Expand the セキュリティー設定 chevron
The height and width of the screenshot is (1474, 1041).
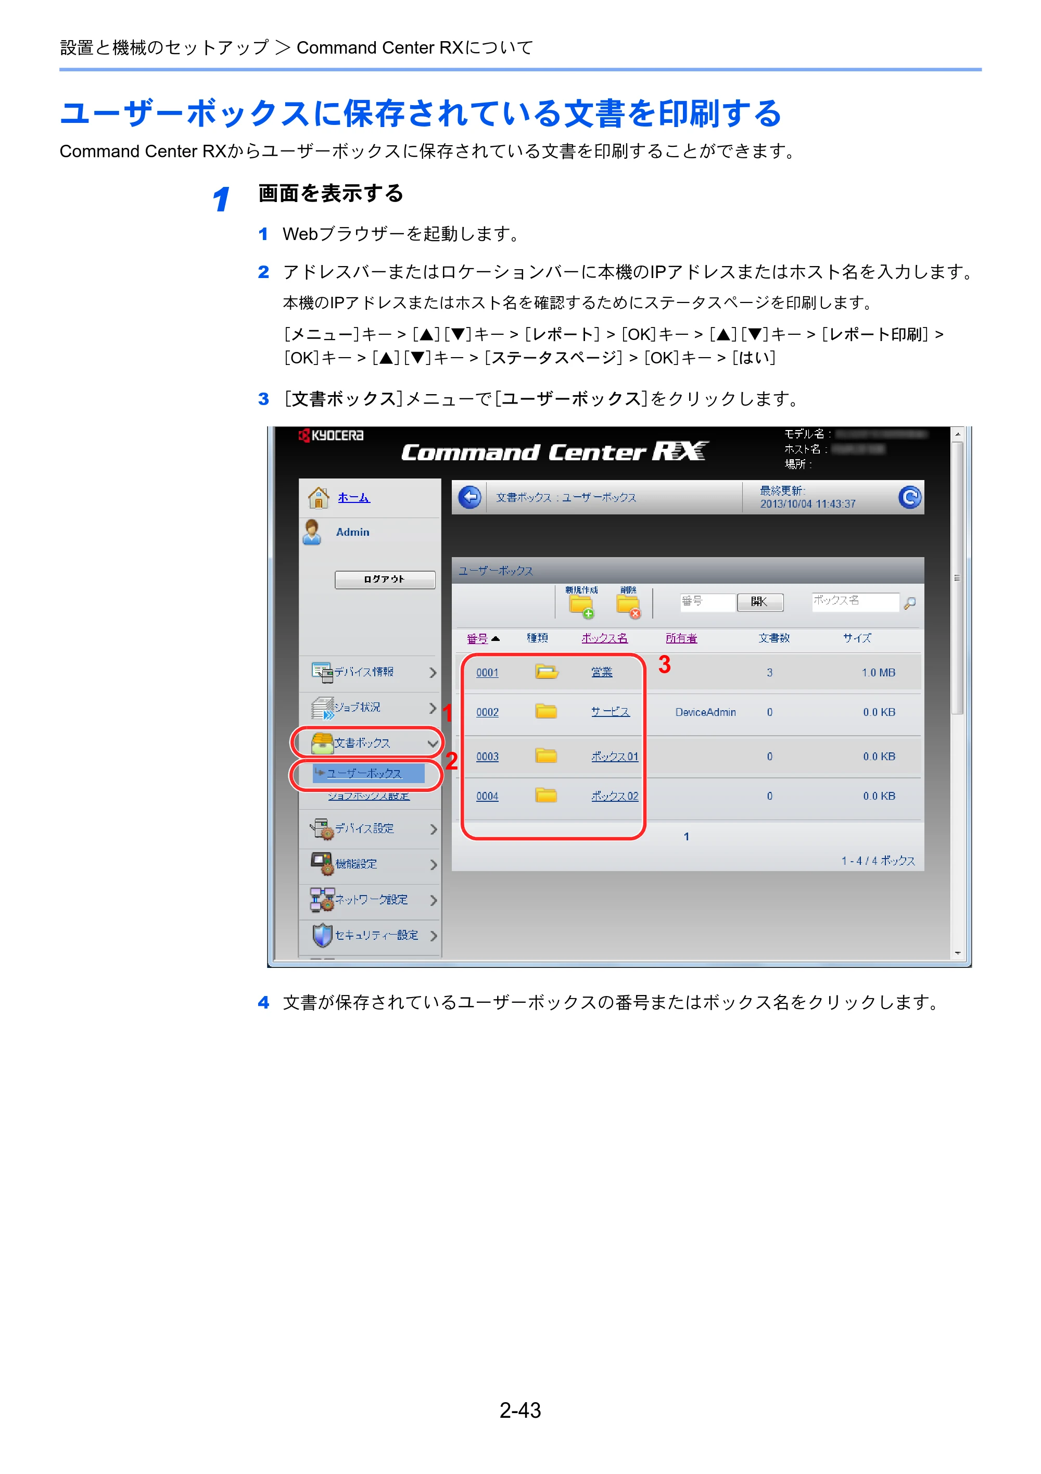434,936
